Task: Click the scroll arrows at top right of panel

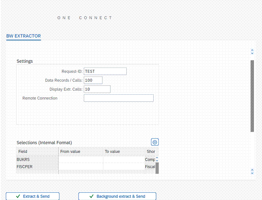Action: pos(252,52)
